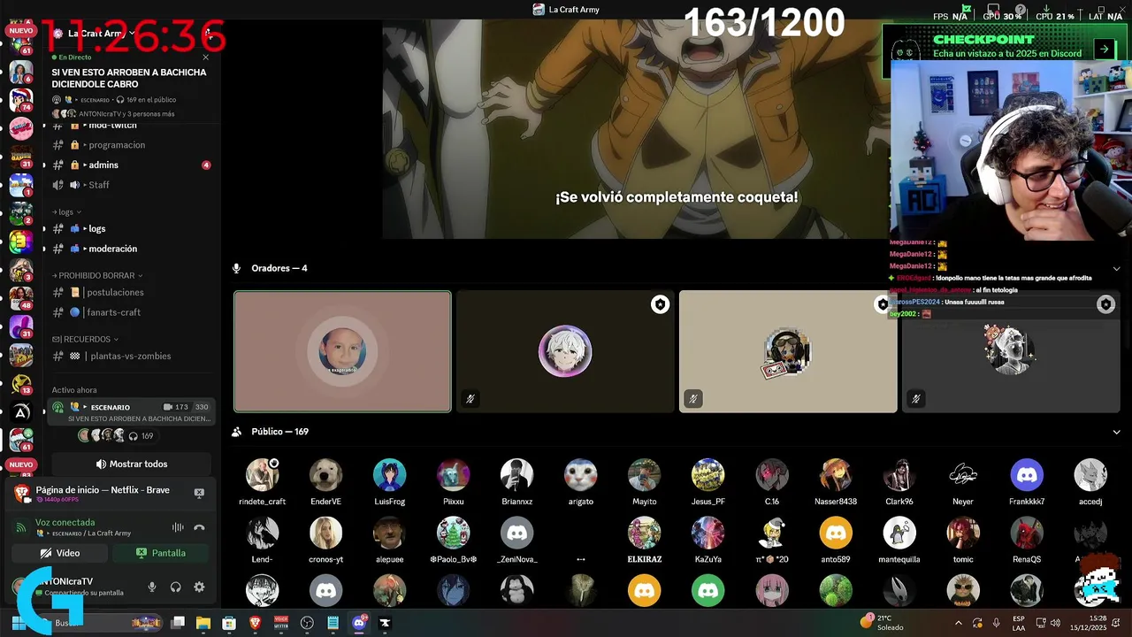
Task: Open audience member Frankkkk7
Action: (x=1027, y=482)
